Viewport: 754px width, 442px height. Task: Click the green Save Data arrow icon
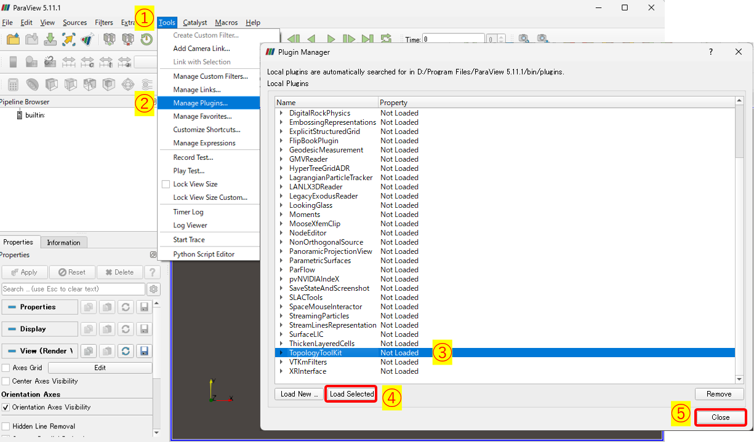pyautogui.click(x=50, y=39)
